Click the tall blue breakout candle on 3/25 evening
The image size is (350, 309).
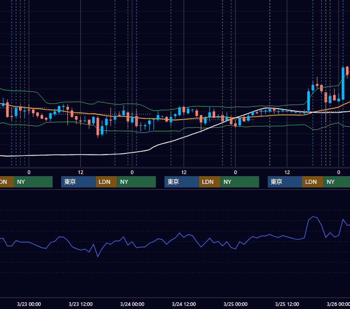point(308,100)
